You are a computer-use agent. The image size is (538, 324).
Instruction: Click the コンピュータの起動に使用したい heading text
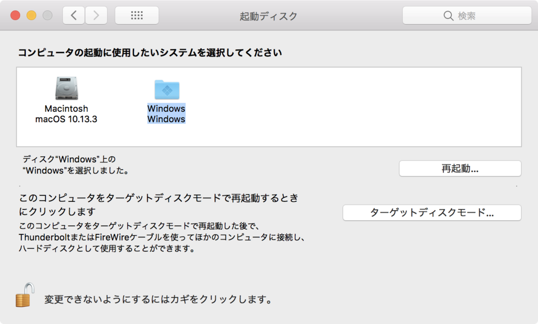pyautogui.click(x=150, y=53)
